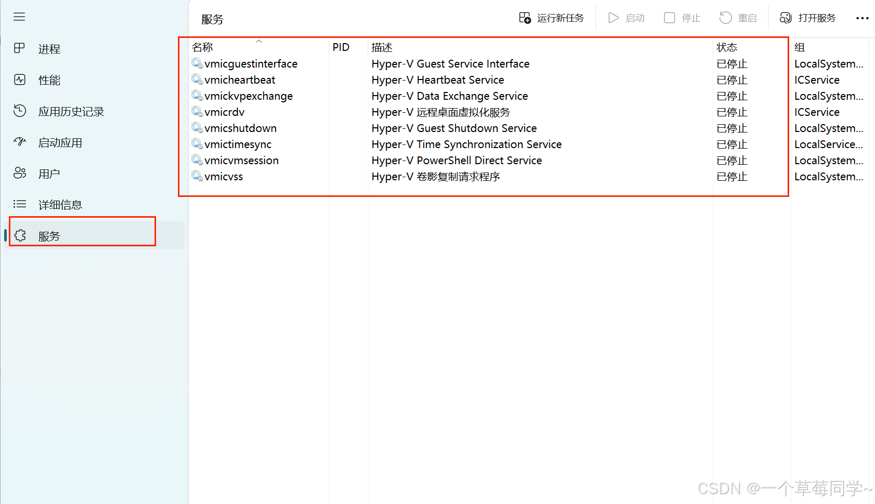Go to the 详细信息 tab label
The image size is (875, 504).
tap(60, 205)
